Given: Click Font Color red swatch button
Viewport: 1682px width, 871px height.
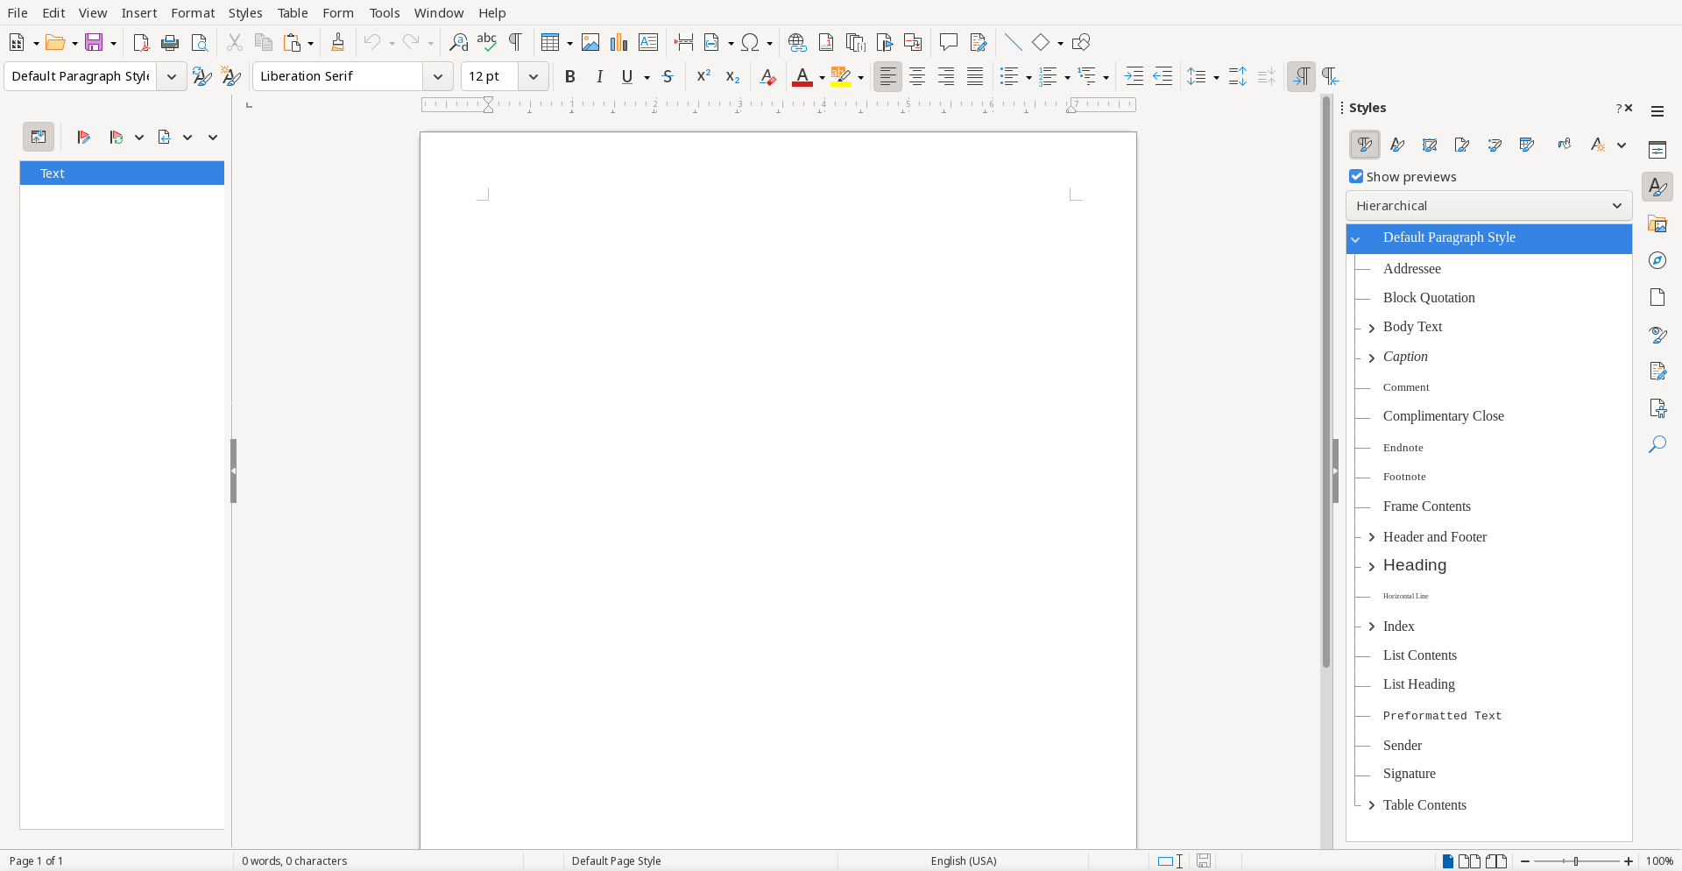Looking at the screenshot, I should pos(802,76).
